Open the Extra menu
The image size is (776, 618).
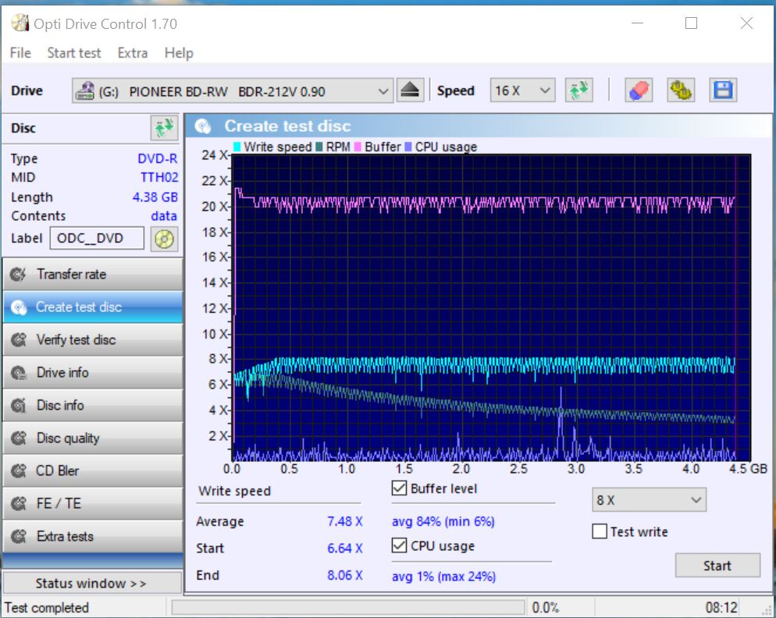(x=133, y=53)
